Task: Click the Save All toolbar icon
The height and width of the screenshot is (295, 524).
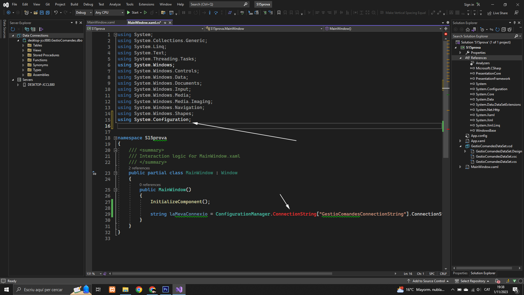Action: 47,13
